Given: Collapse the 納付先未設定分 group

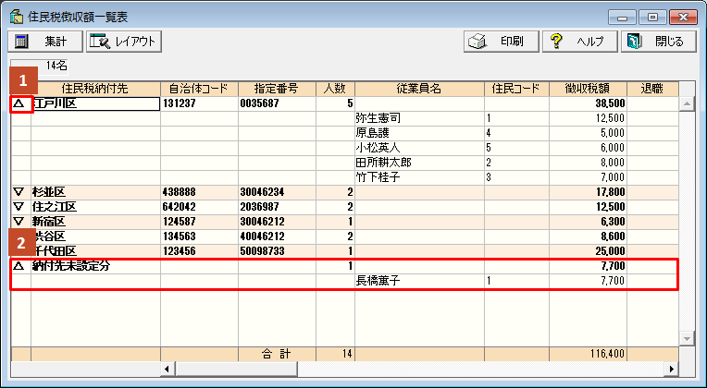Looking at the screenshot, I should click(x=19, y=266).
